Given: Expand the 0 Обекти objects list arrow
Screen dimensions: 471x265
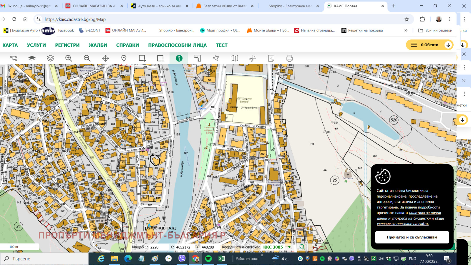Looking at the screenshot, I should [x=448, y=45].
